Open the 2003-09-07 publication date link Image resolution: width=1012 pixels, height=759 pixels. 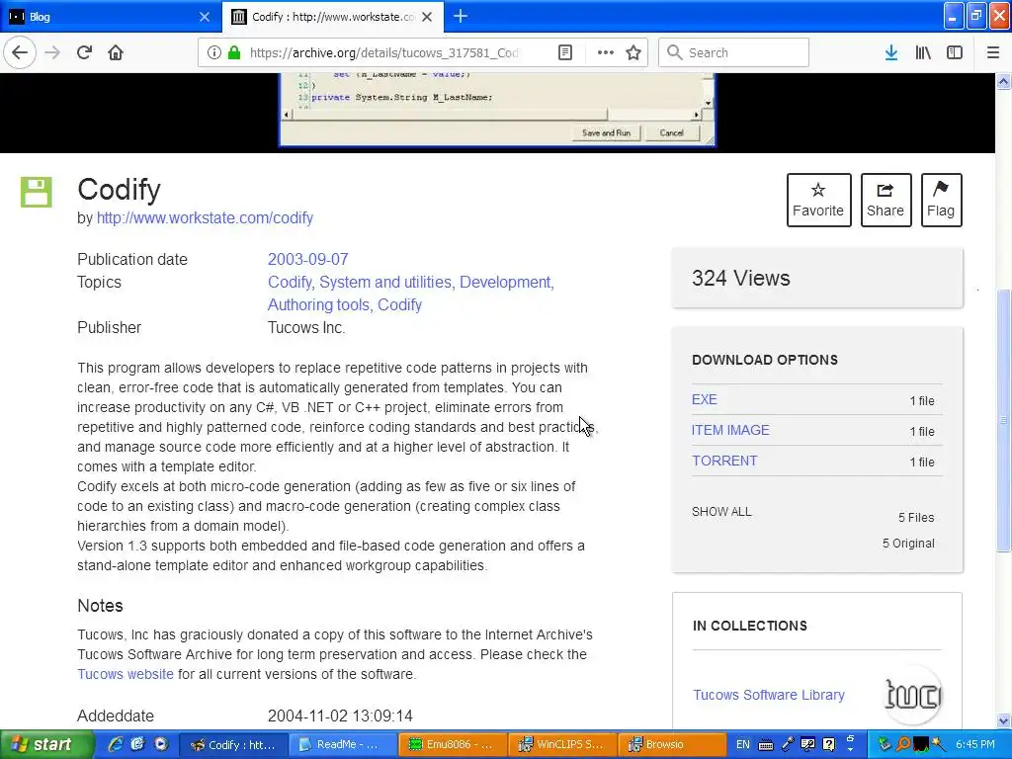tap(308, 260)
